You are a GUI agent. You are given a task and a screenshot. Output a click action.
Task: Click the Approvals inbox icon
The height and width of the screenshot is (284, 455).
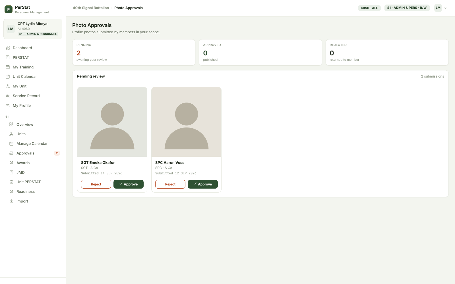pos(11,153)
